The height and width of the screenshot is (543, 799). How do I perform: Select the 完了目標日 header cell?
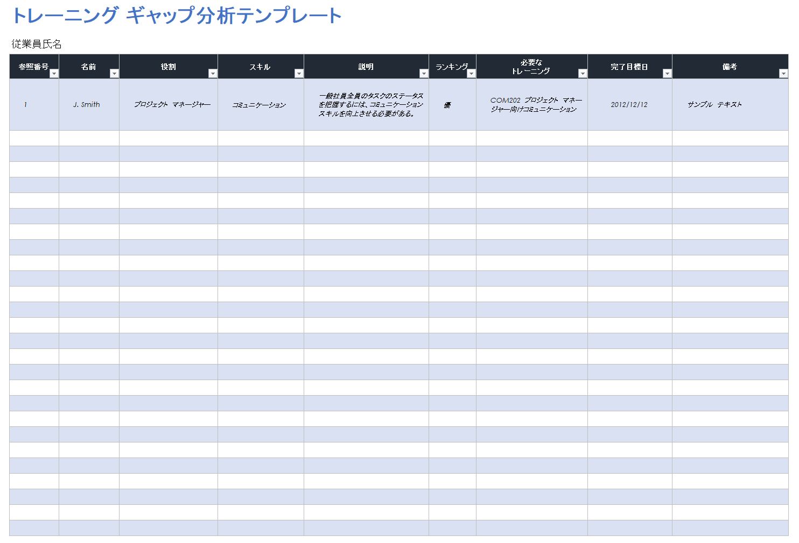pyautogui.click(x=629, y=67)
